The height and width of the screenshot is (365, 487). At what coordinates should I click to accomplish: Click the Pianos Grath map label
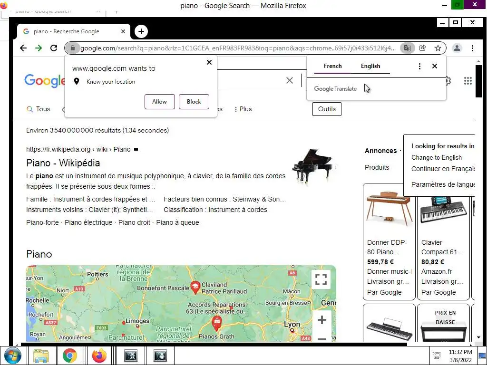tap(216, 336)
